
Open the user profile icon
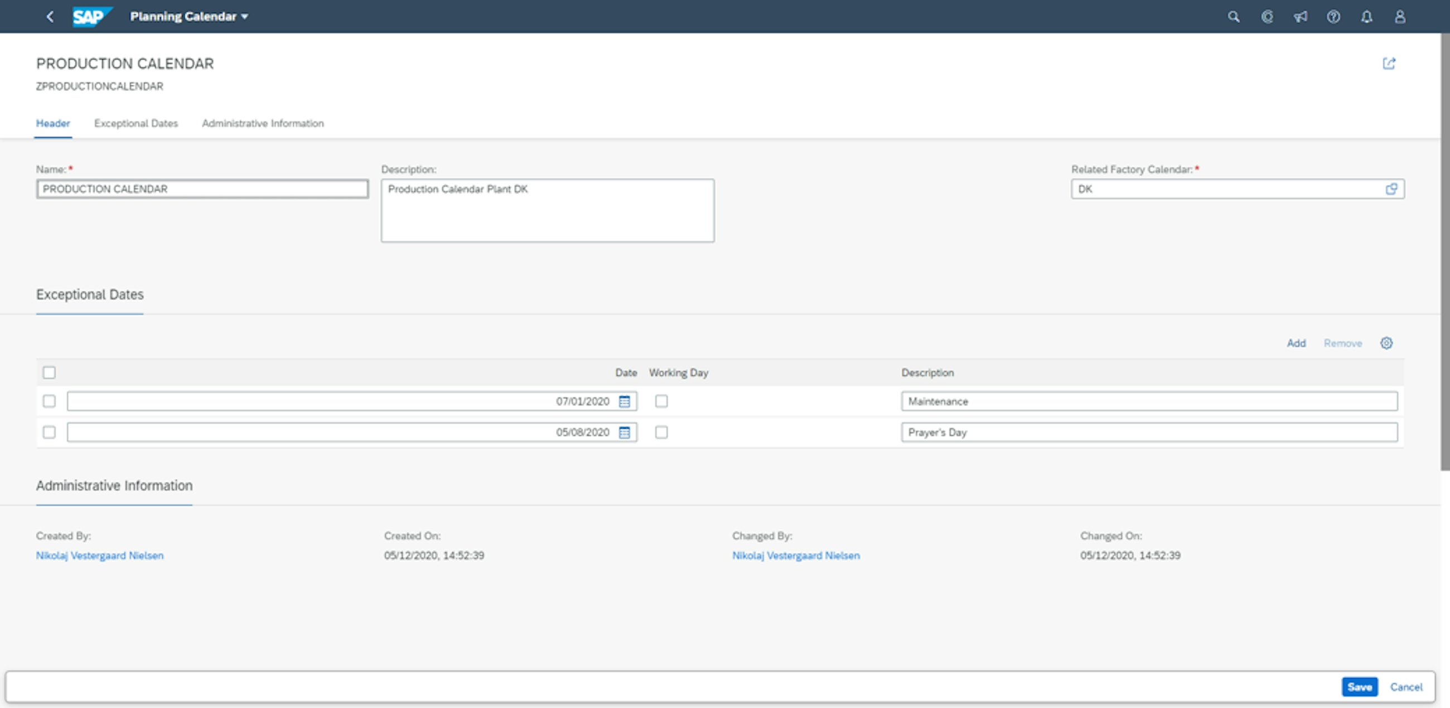(1399, 17)
